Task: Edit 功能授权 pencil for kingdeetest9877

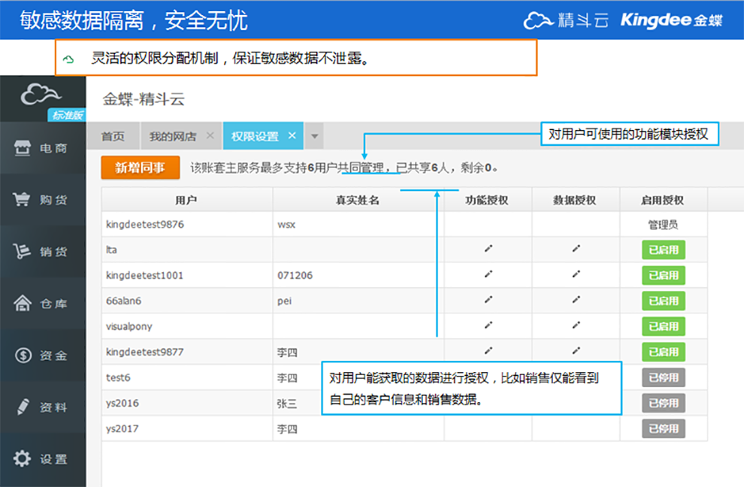Action: [x=488, y=351]
